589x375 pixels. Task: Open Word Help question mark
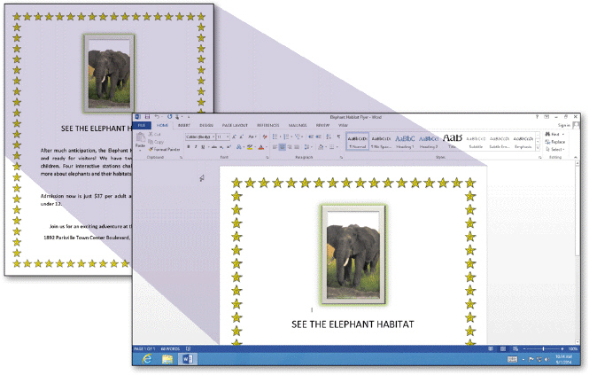pyautogui.click(x=537, y=117)
